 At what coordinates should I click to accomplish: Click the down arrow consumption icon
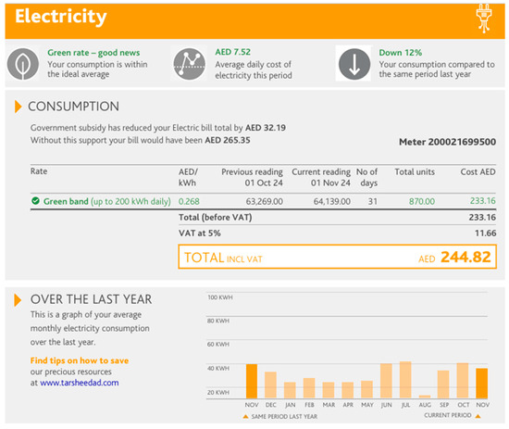click(354, 64)
